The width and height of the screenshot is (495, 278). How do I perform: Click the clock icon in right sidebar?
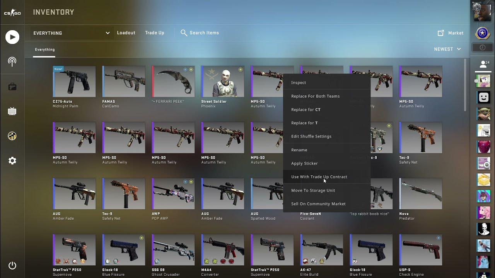[483, 47]
